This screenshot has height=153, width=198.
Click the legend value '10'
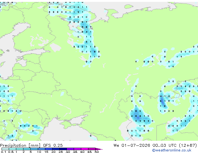click(39, 152)
